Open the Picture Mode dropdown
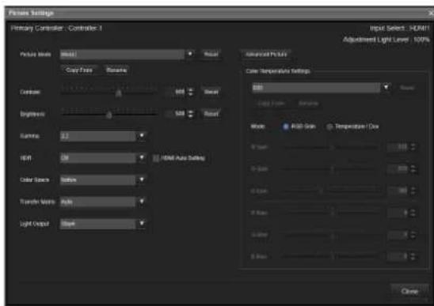 [127, 55]
